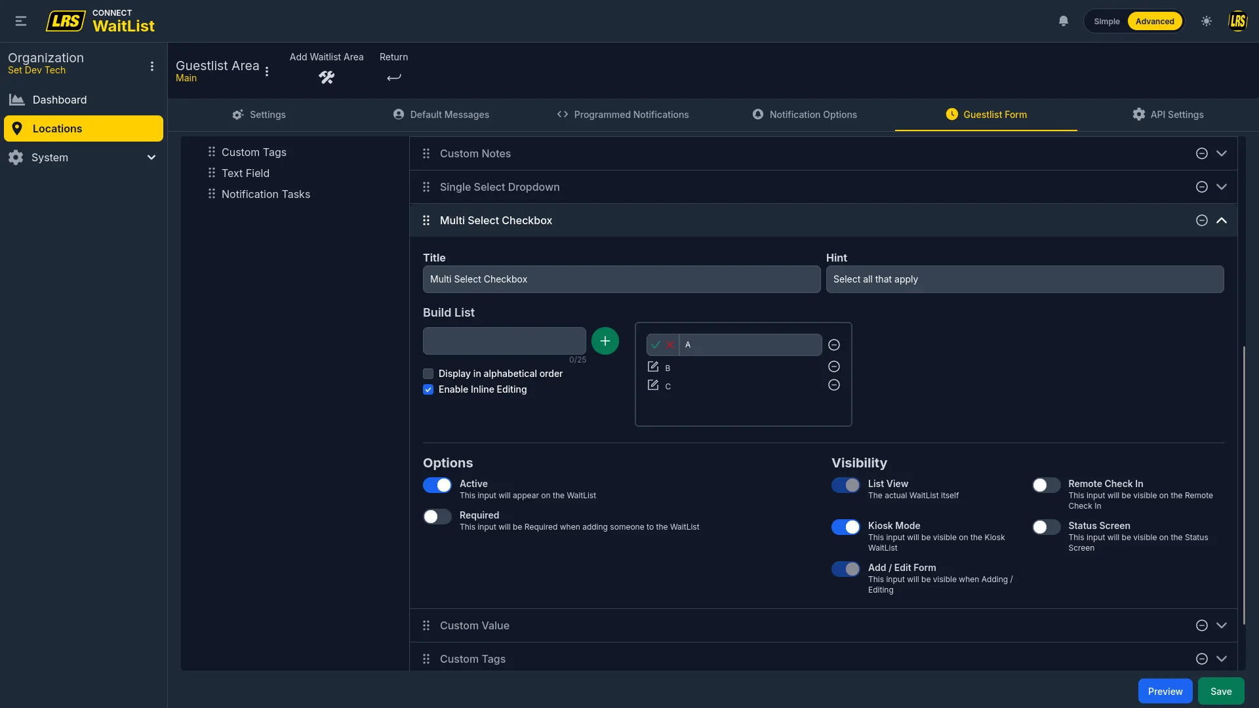
Task: Select Custom Tags in the field palette
Action: [x=254, y=152]
